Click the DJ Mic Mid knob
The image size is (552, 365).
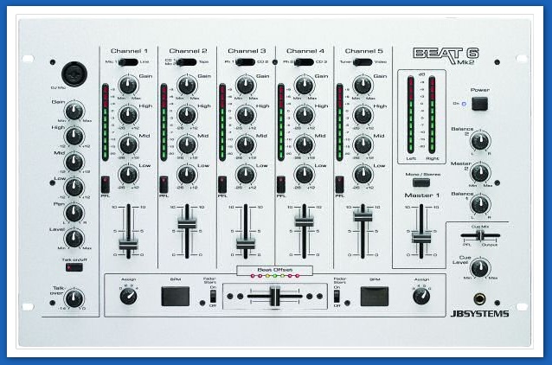[x=74, y=162]
